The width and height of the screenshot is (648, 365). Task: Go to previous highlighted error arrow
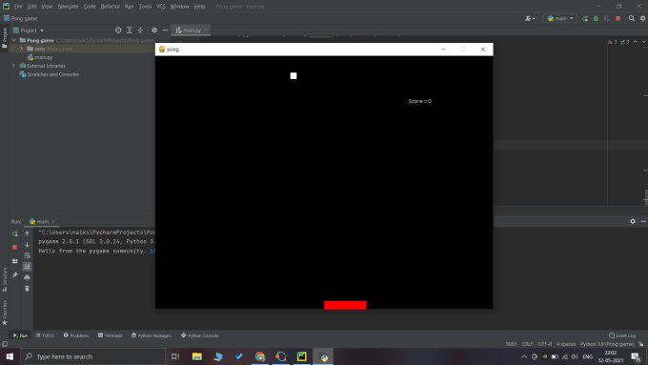coord(636,42)
